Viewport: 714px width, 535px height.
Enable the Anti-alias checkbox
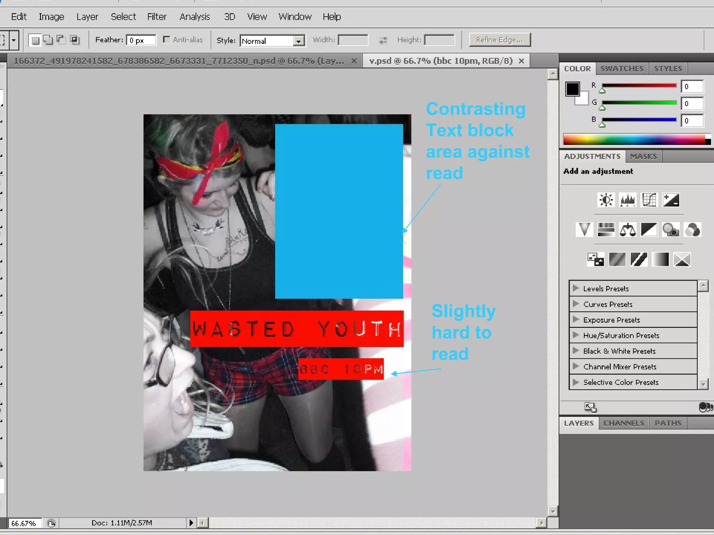pos(167,40)
